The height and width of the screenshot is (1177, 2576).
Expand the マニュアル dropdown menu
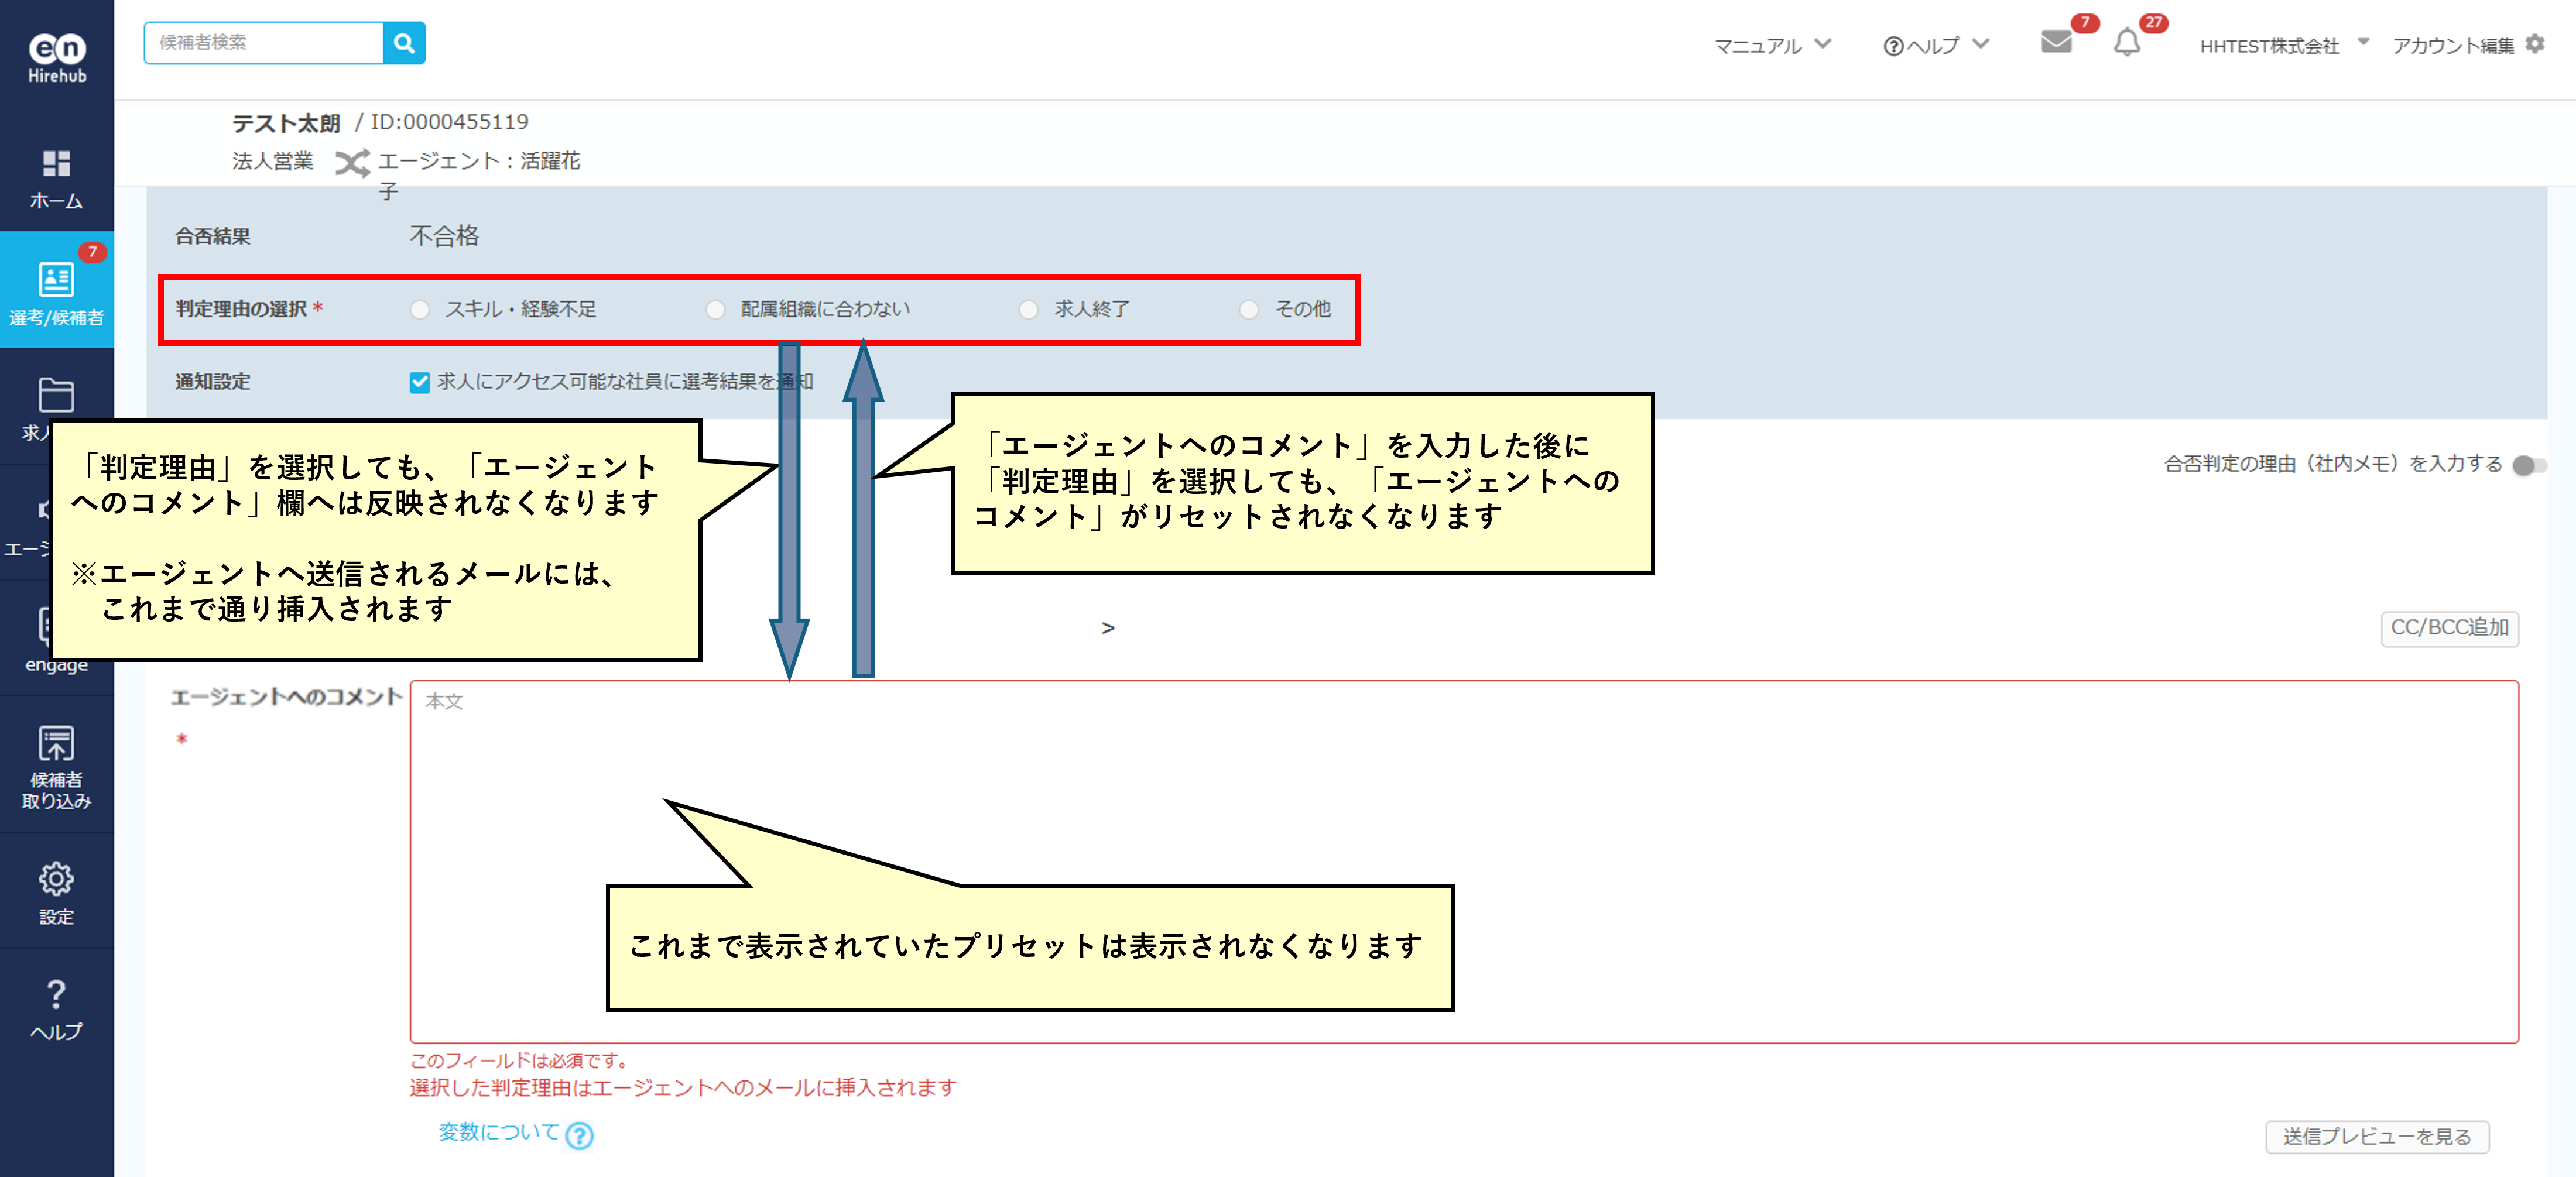(x=1771, y=45)
